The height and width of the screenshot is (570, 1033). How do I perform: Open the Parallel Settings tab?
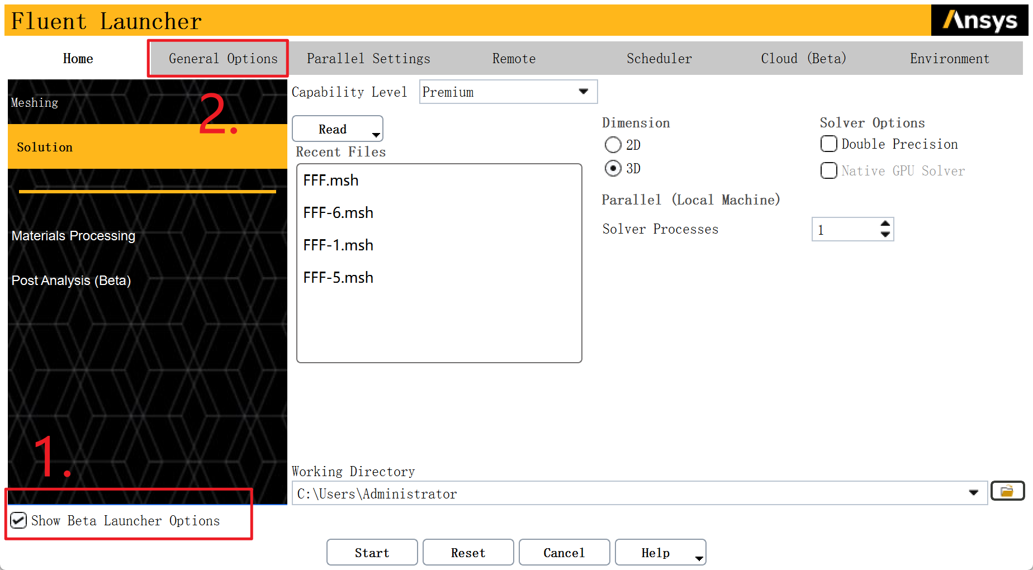click(x=368, y=59)
